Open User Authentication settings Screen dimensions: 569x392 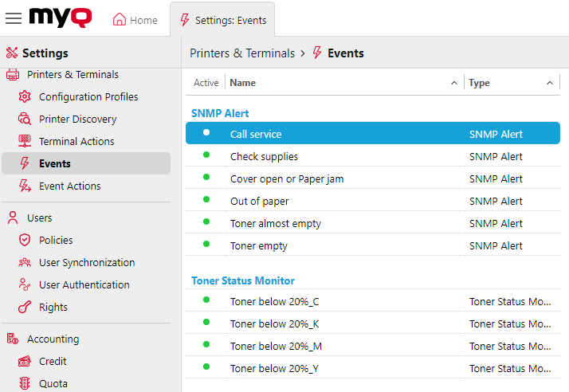[x=84, y=285]
